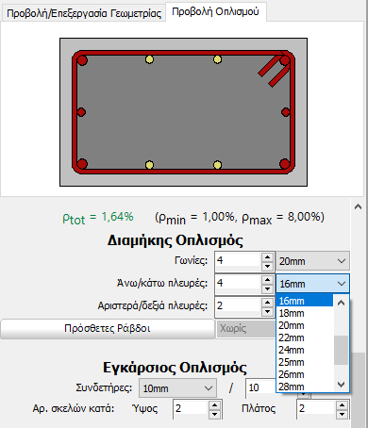Open the Προβολή Οπλισμού tab
The width and height of the screenshot is (368, 428).
click(x=215, y=11)
